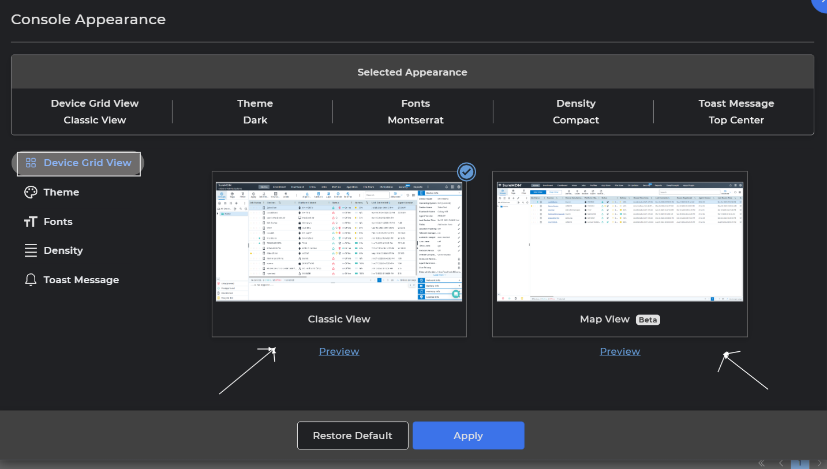Select page 1 in the pagination

tap(800, 463)
